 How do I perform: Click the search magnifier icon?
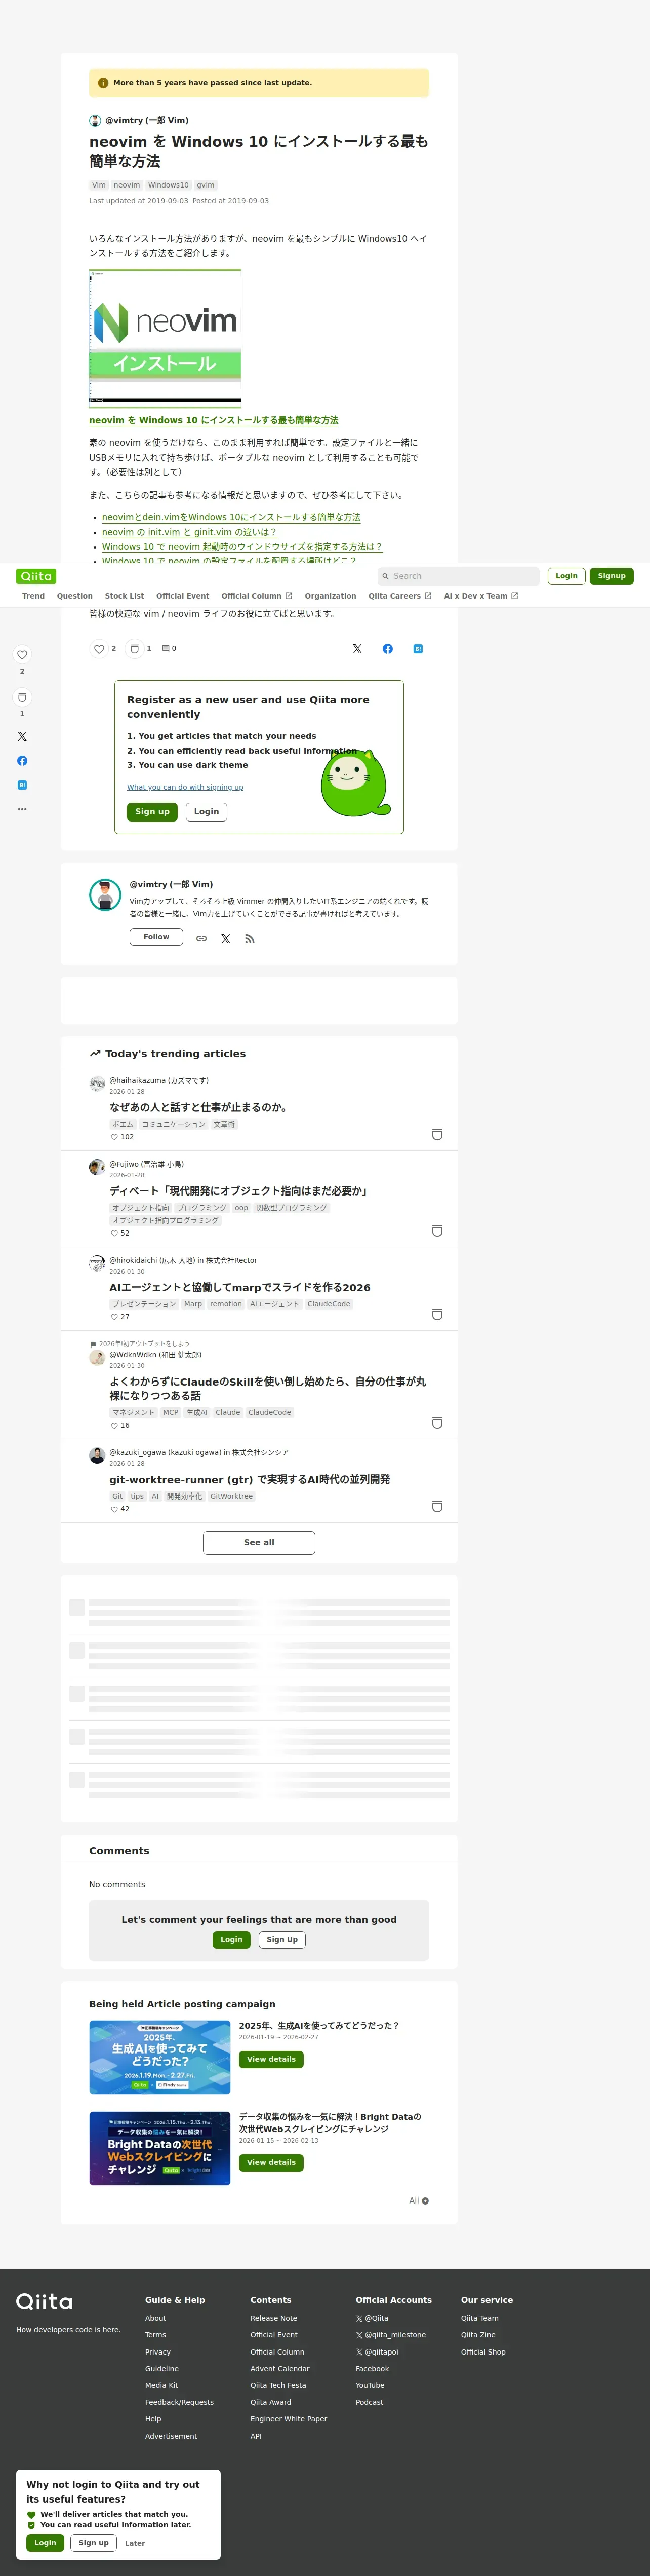point(385,576)
